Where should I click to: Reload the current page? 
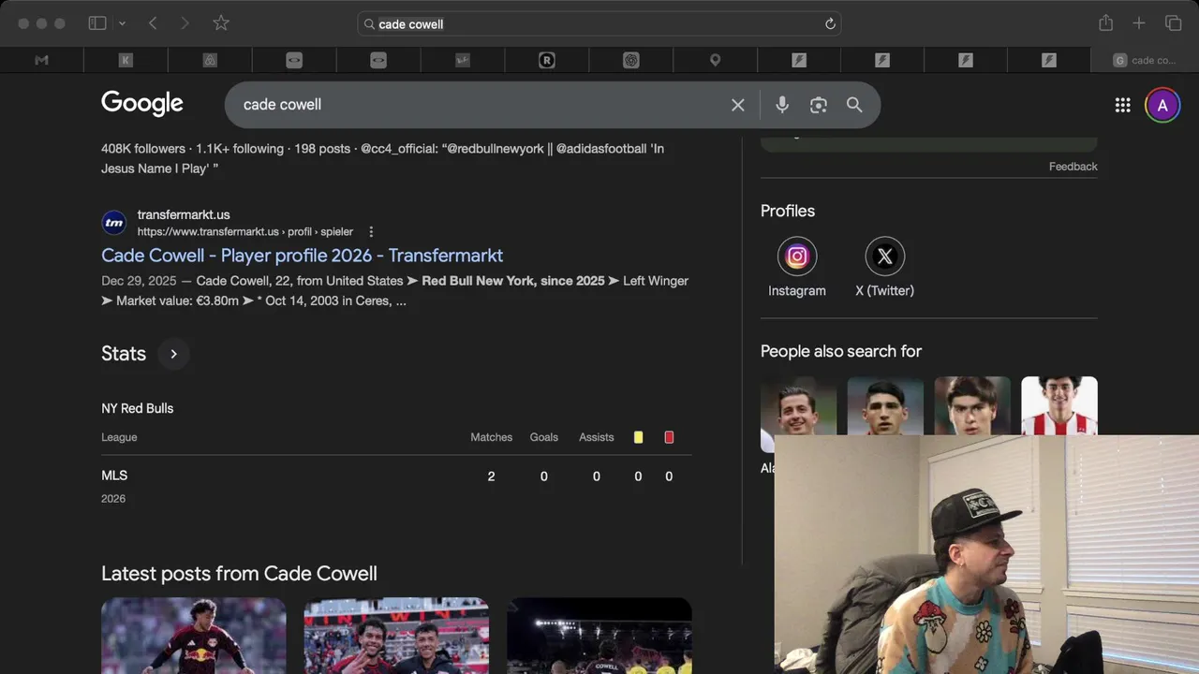pos(830,24)
